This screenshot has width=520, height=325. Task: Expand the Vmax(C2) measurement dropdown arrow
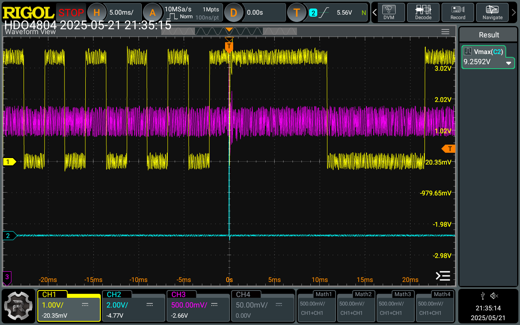[x=508, y=63]
